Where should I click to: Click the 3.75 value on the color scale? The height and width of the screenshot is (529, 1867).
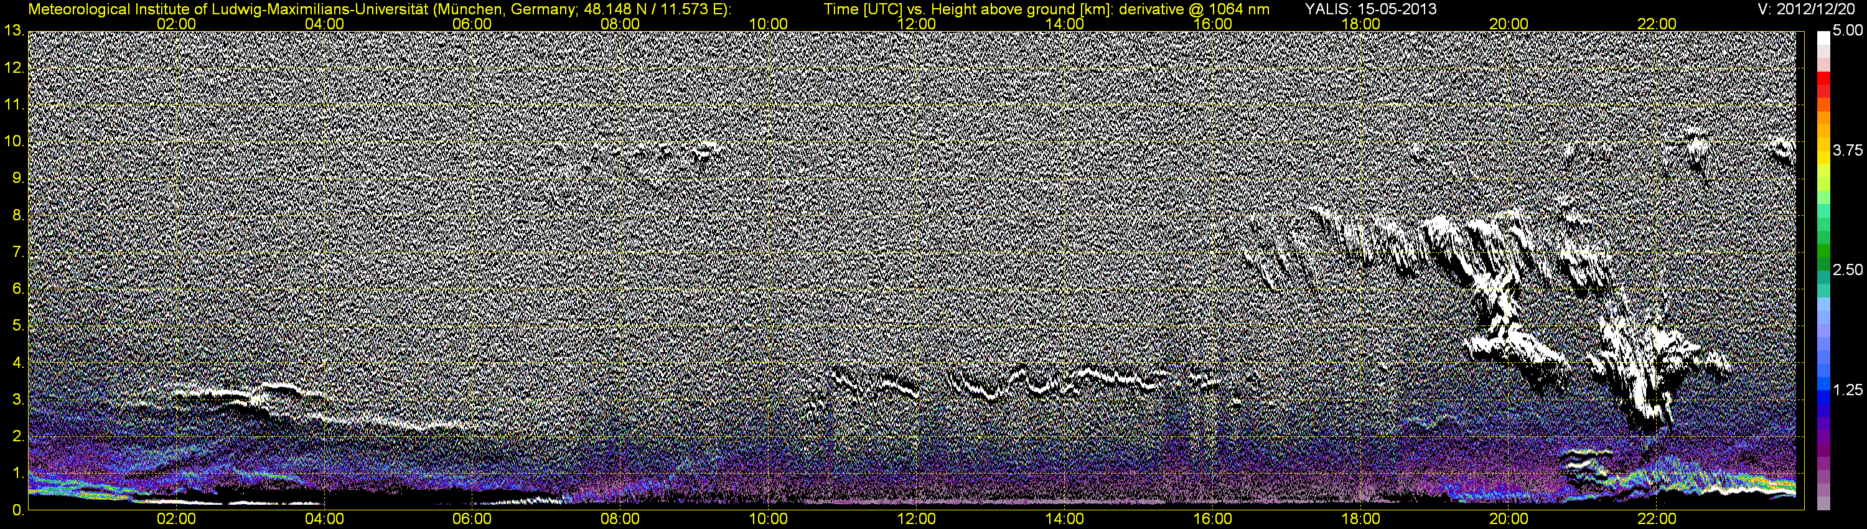coord(1848,150)
